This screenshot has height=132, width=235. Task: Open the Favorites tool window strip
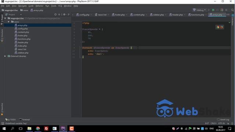click(x=2, y=109)
